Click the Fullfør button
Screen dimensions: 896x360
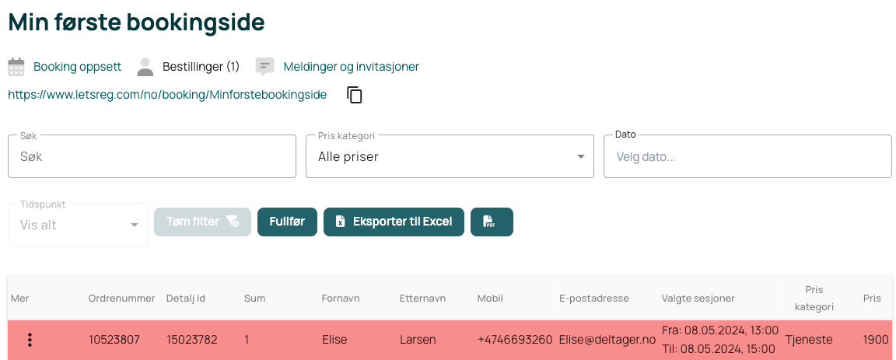[288, 222]
